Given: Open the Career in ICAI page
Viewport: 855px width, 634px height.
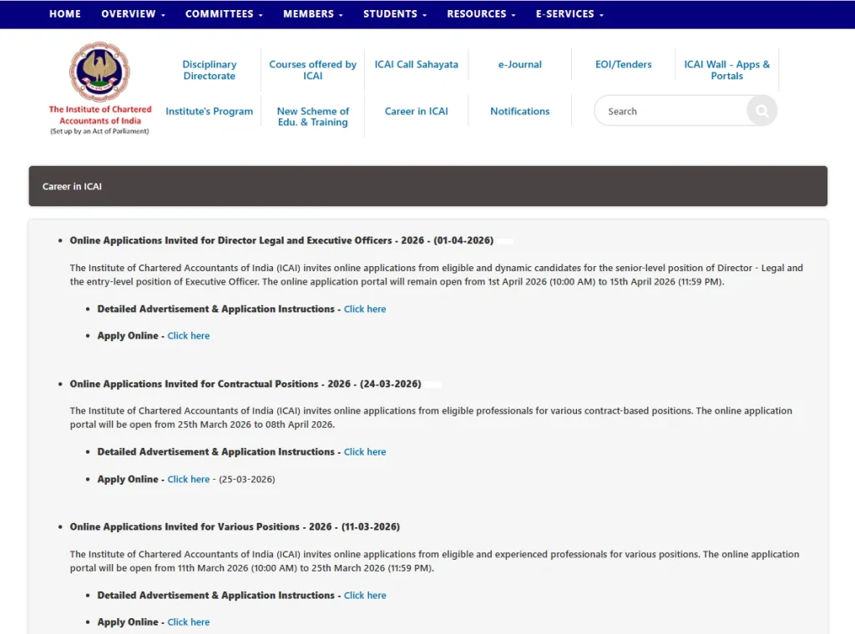Looking at the screenshot, I should [416, 110].
